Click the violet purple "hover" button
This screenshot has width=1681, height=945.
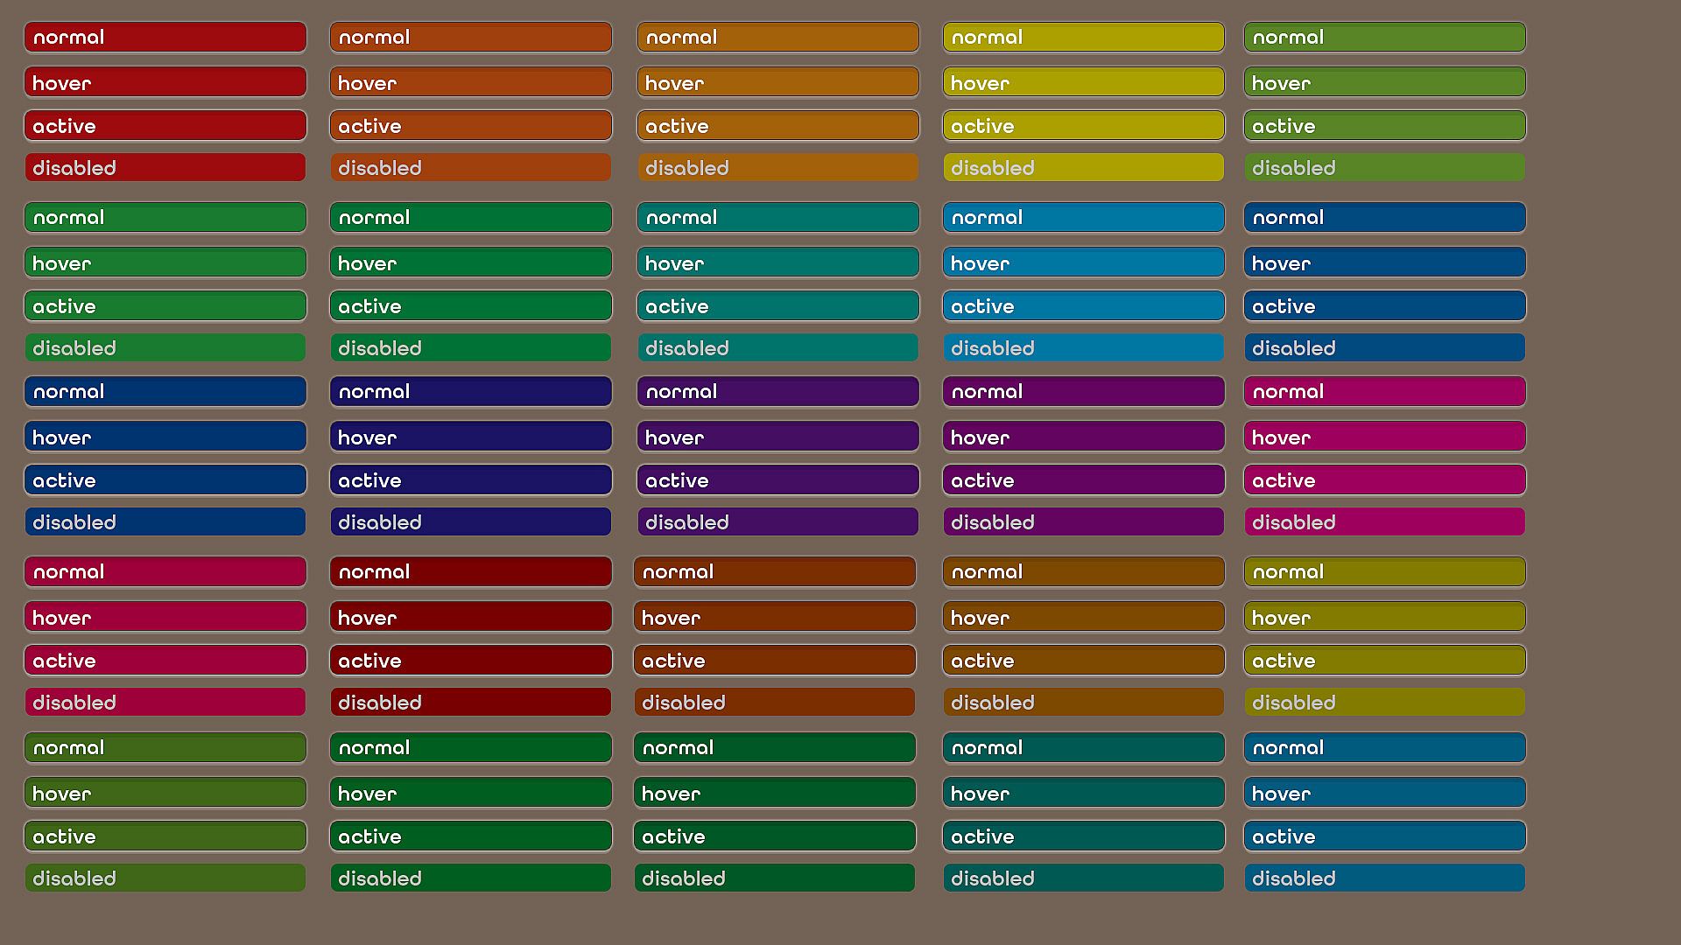click(777, 437)
